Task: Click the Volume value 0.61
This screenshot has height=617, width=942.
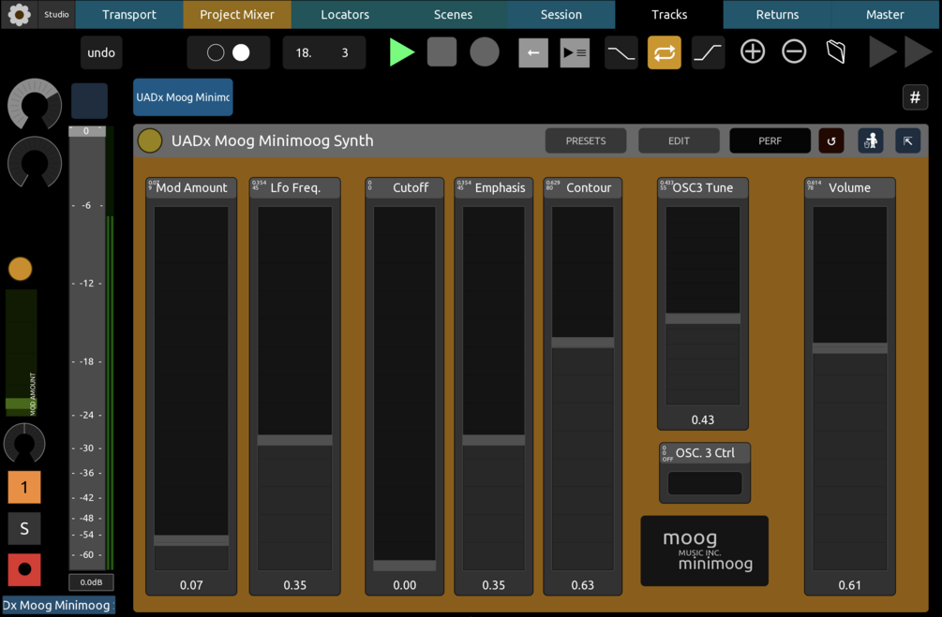Action: pos(849,585)
